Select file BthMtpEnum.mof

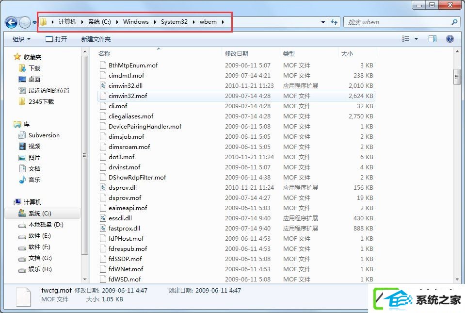(133, 66)
